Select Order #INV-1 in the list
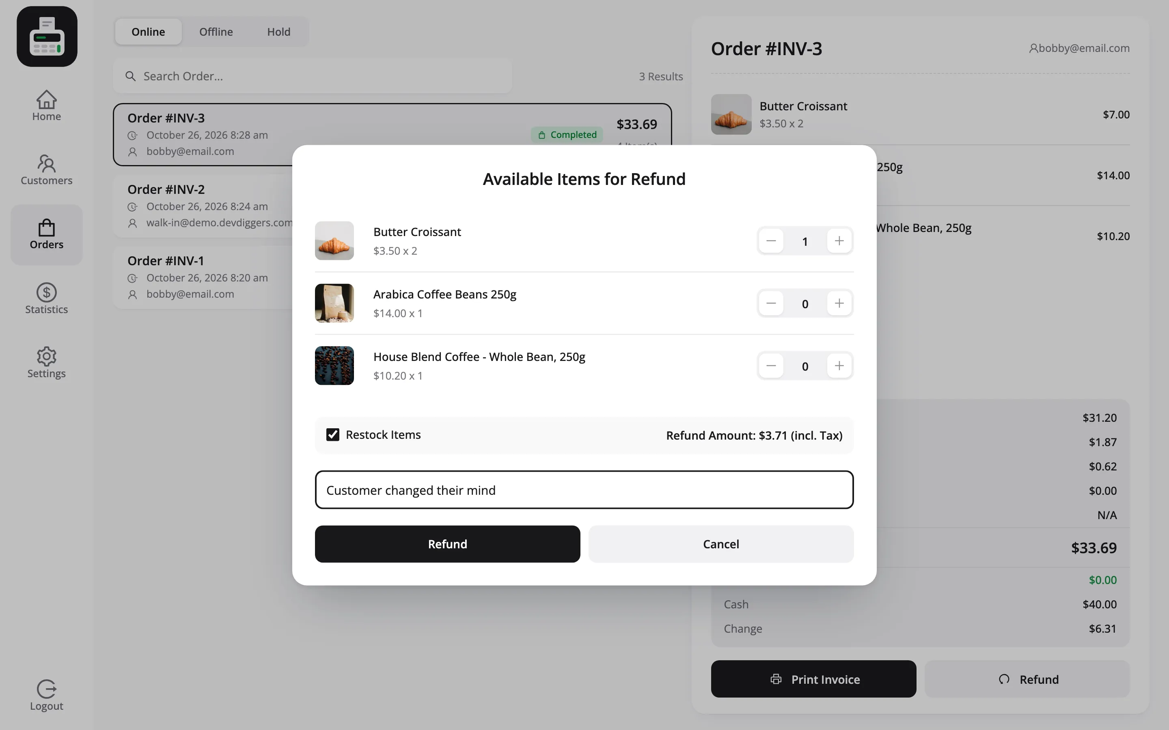 click(x=203, y=277)
